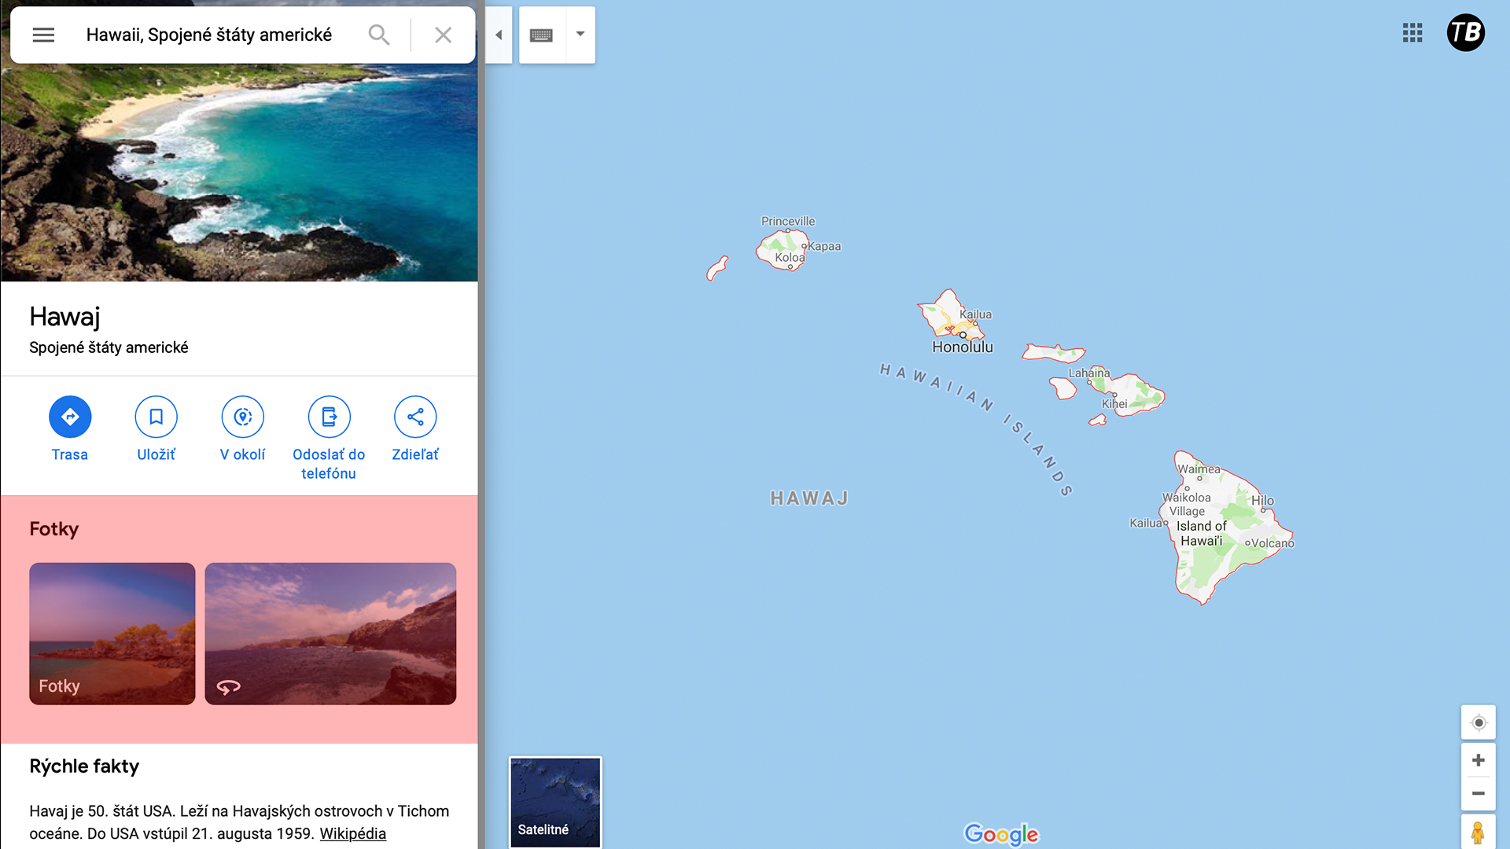Open V okolí nearby search icon

242,417
